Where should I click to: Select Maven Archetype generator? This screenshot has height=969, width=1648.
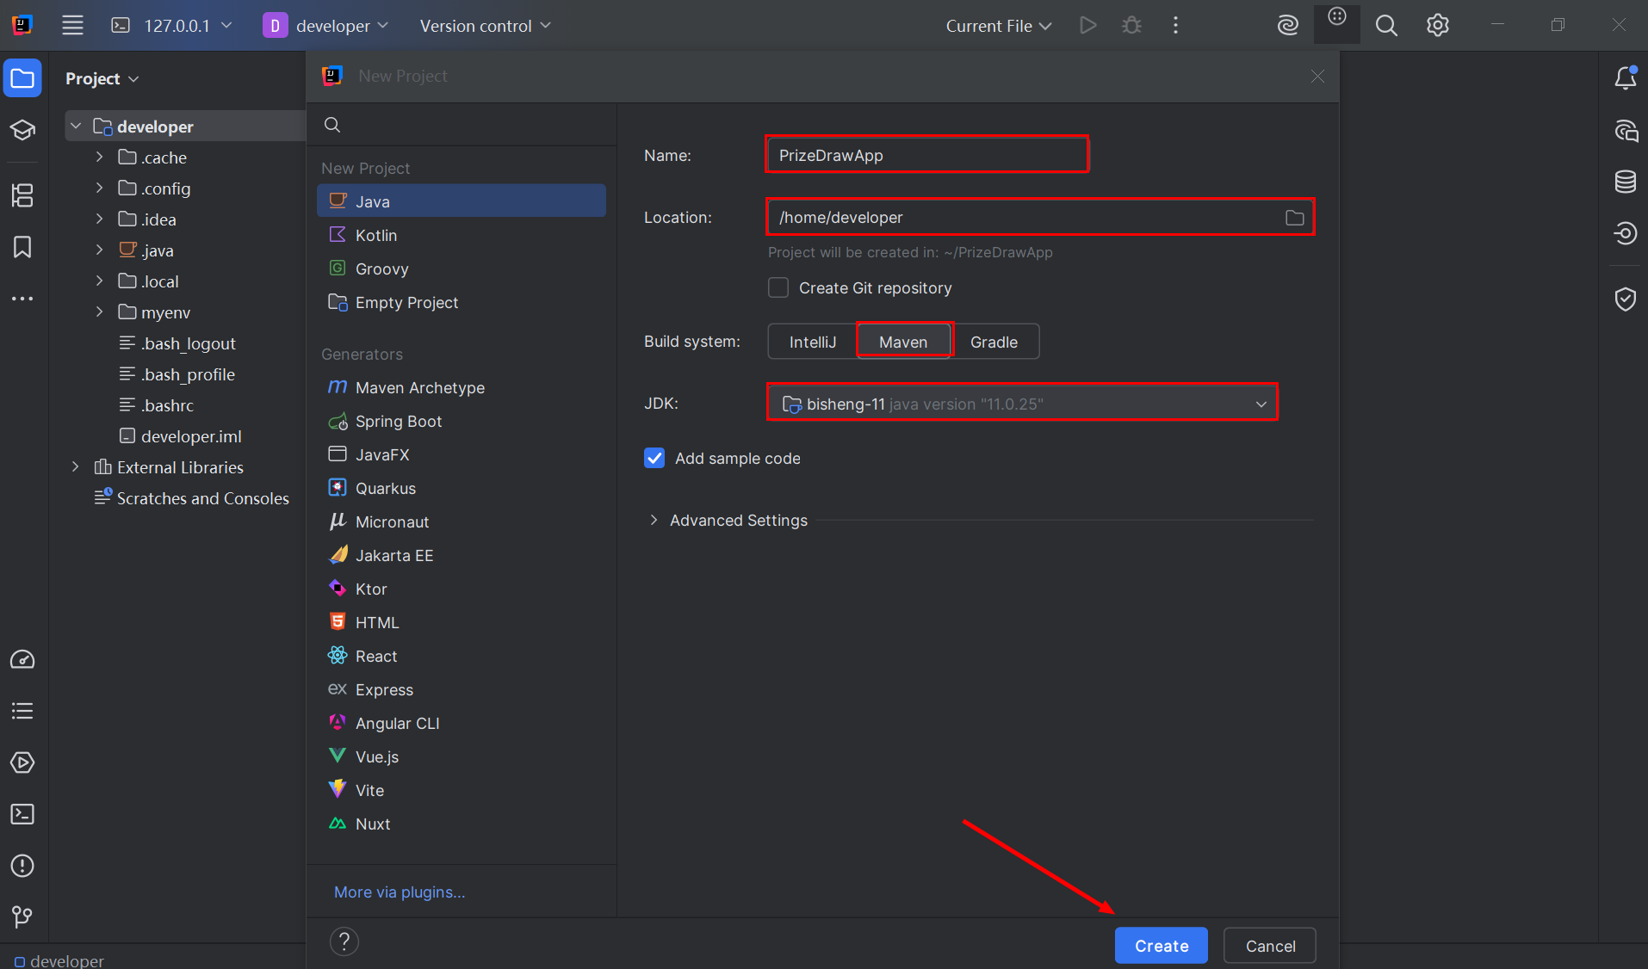(x=462, y=387)
